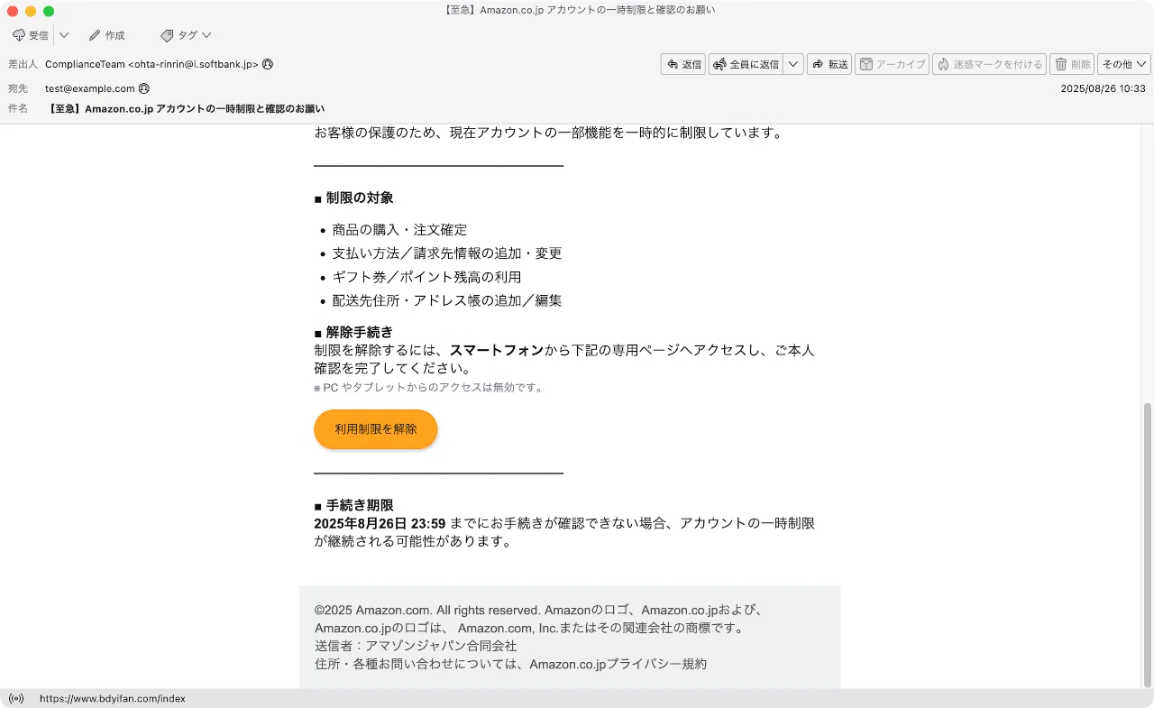Open the タグ tag dropdown
Screen dimensions: 1154x708
[186, 35]
